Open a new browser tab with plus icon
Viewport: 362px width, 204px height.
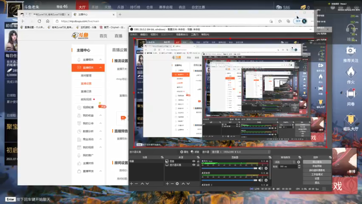[120, 15]
